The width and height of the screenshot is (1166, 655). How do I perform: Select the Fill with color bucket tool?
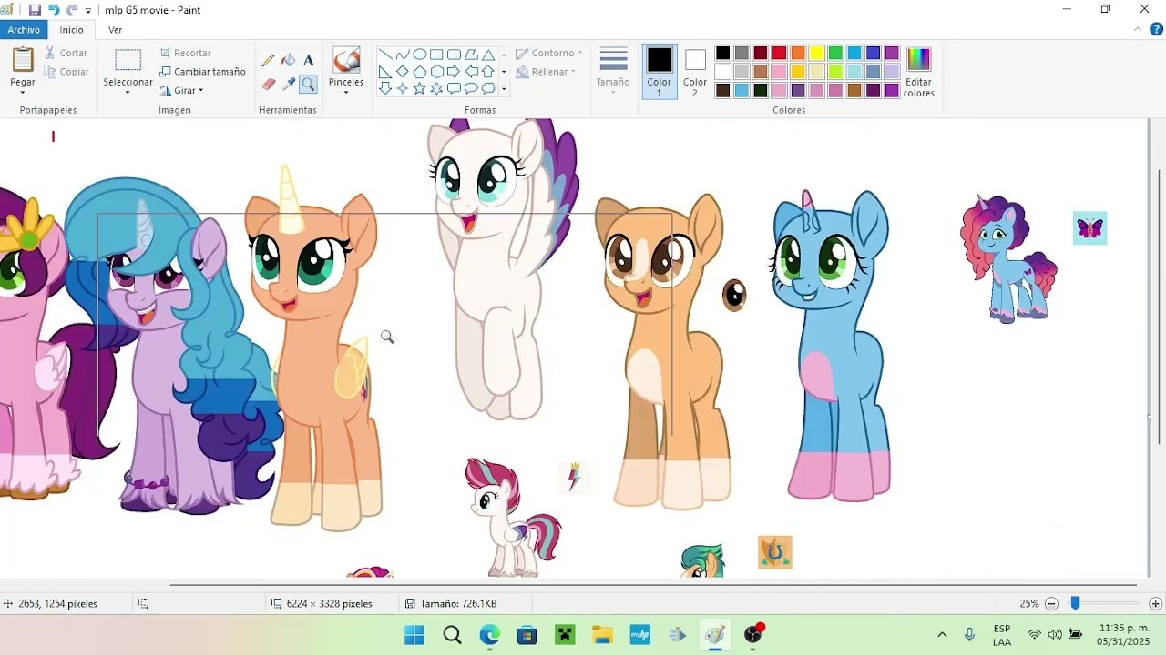click(288, 60)
